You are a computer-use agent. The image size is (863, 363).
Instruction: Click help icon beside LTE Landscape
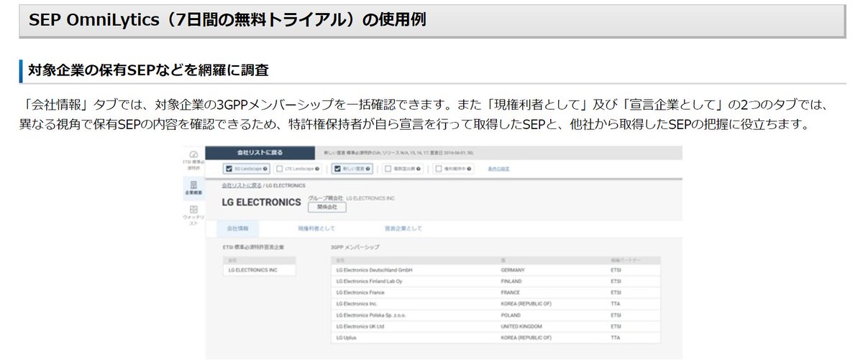318,169
